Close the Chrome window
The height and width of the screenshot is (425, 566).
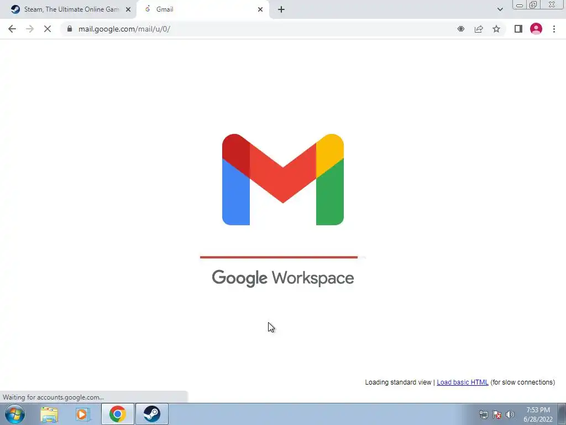(x=552, y=4)
